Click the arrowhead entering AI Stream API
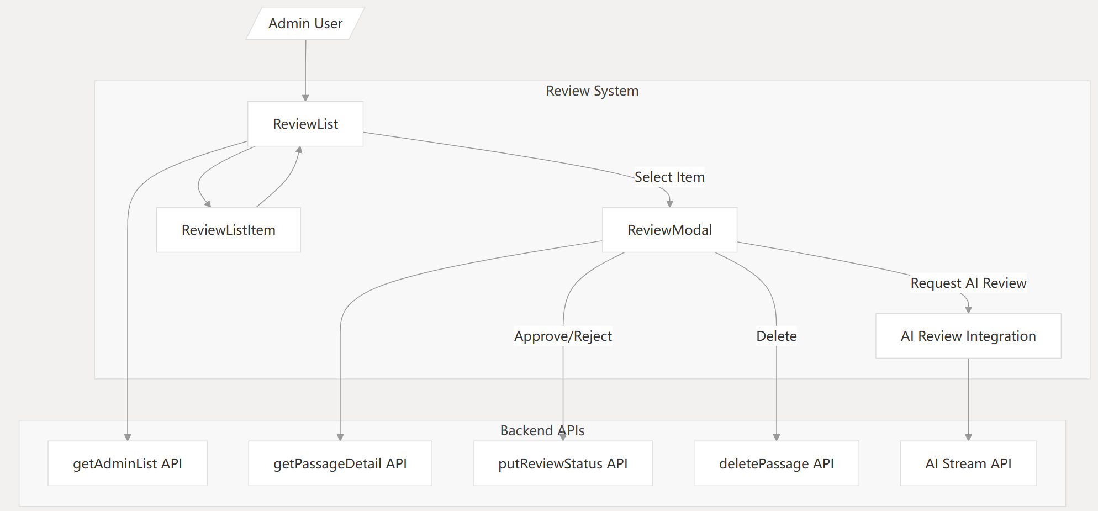Screen dimensions: 1098x511 (968, 437)
